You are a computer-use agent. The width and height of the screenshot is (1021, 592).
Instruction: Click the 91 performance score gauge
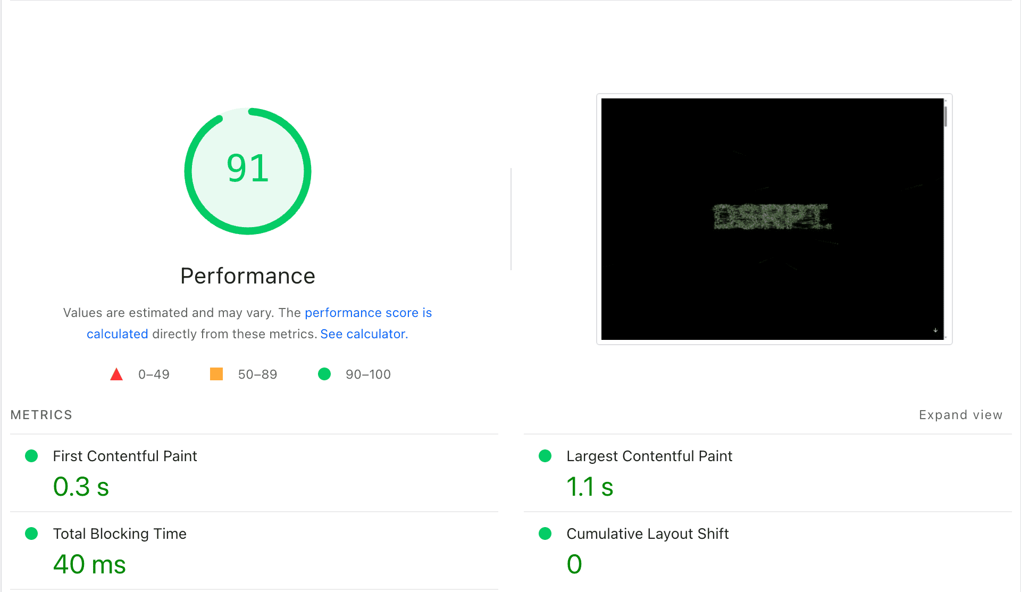click(248, 171)
